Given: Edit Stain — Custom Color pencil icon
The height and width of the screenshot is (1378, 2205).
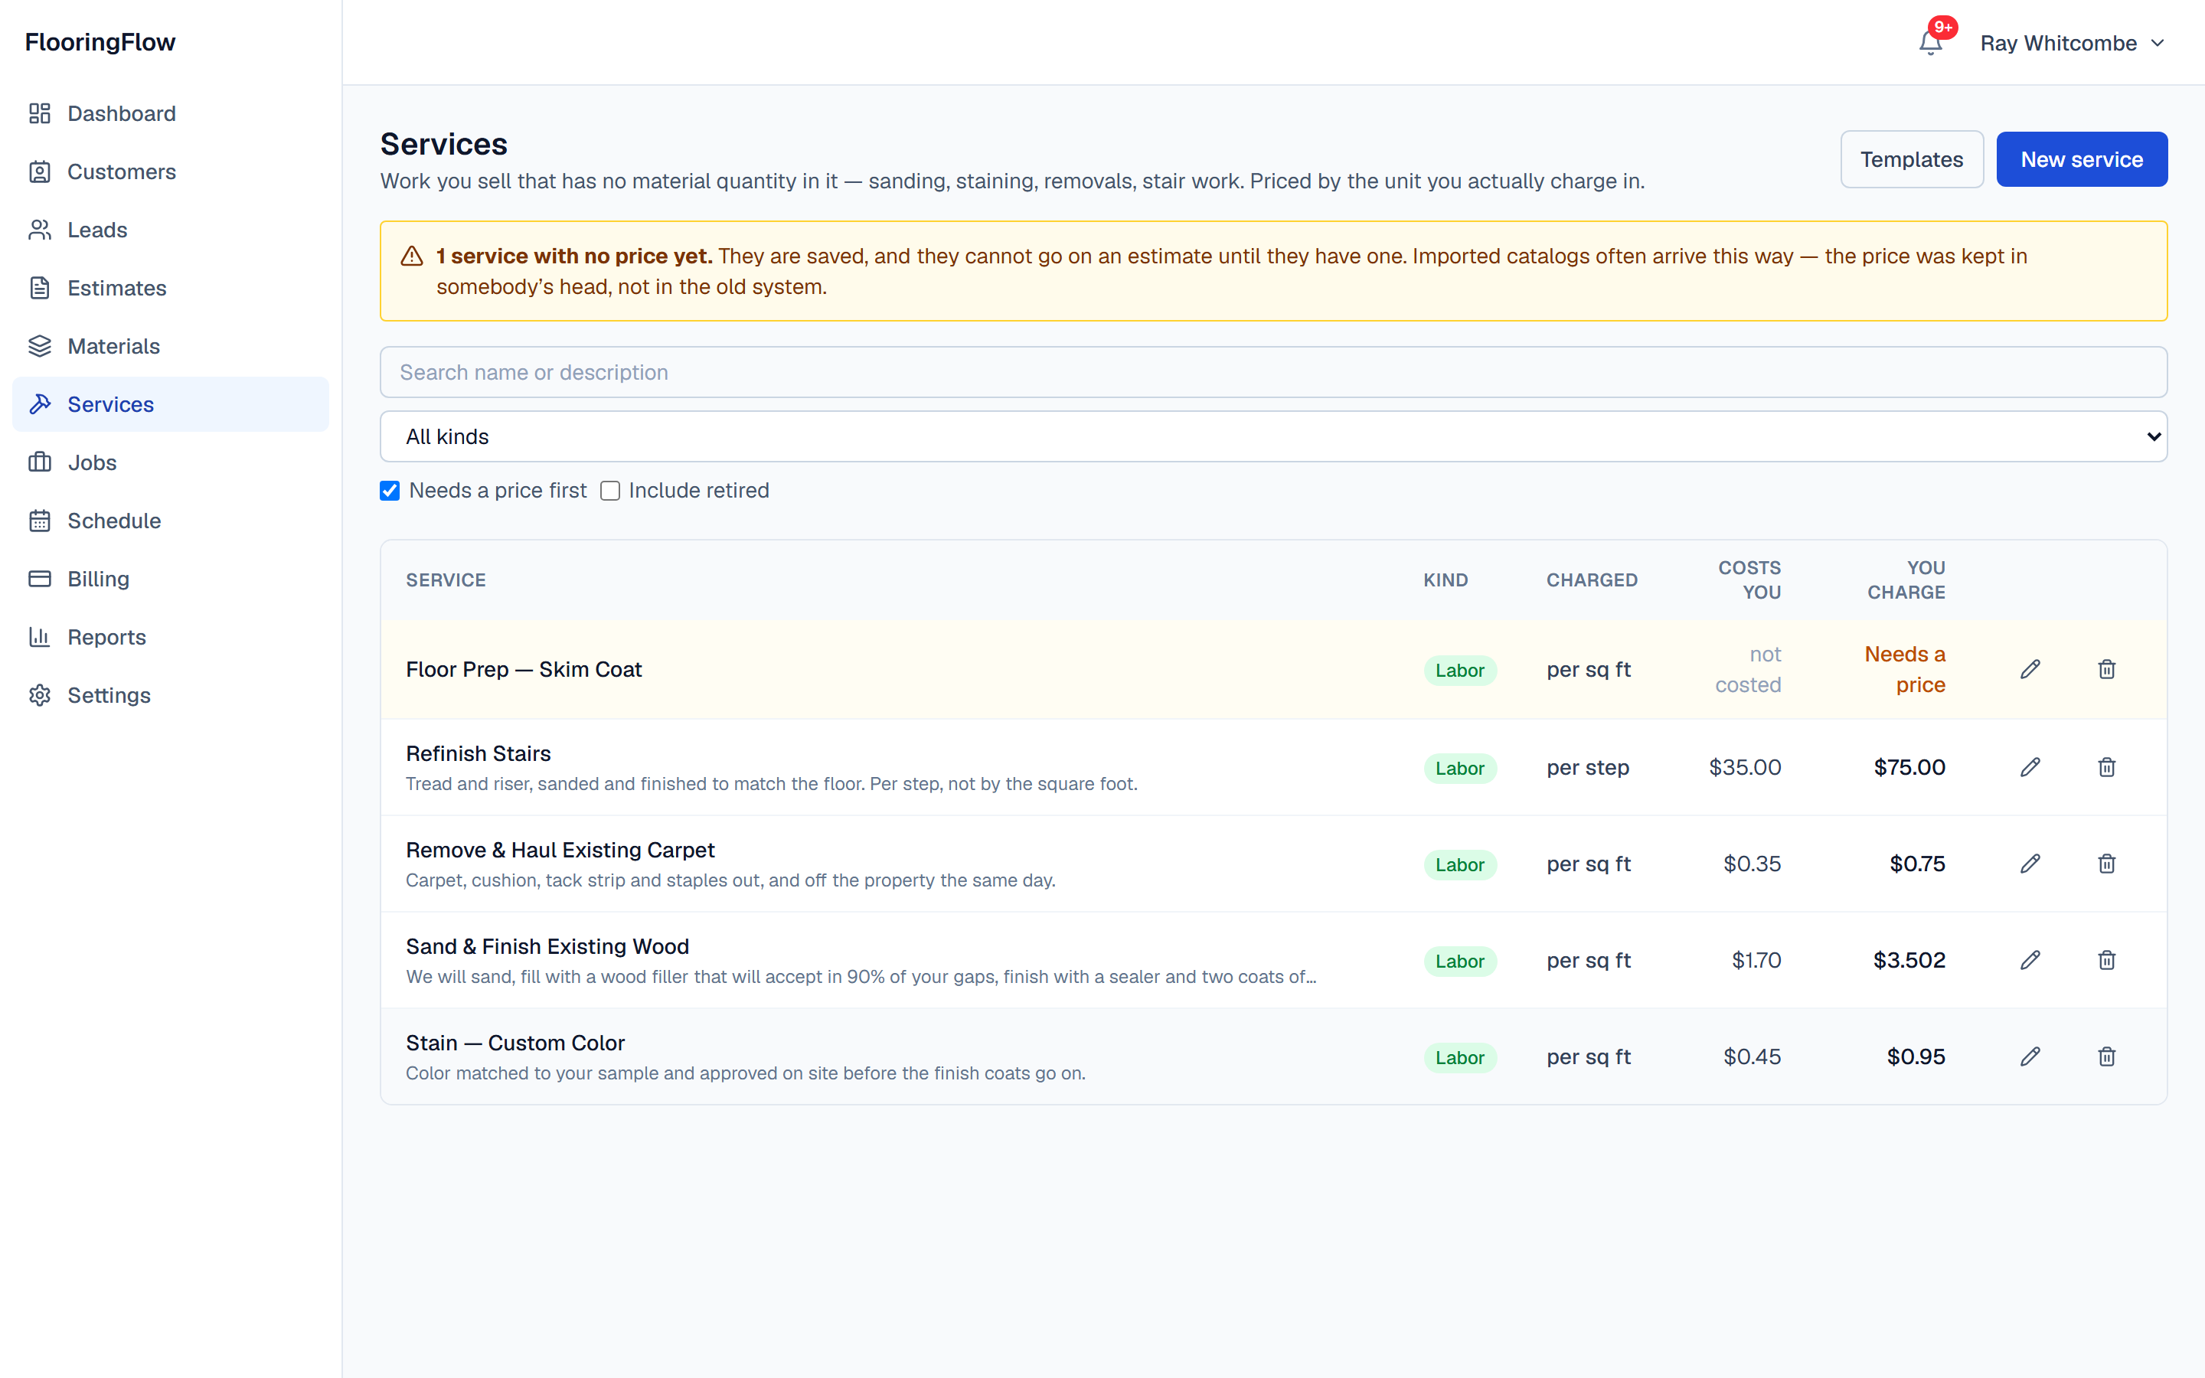Looking at the screenshot, I should tap(2030, 1057).
